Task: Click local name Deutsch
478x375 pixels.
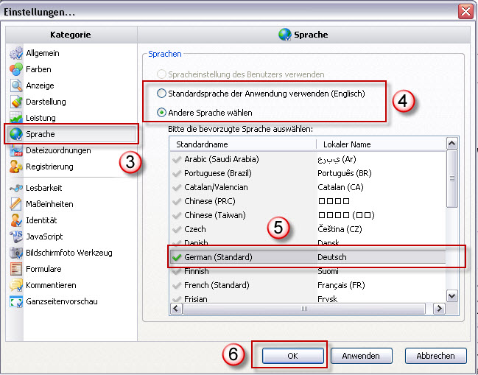Action: 332,257
